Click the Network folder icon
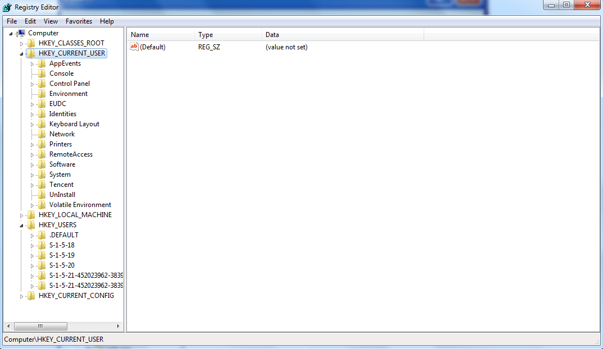This screenshot has width=603, height=349. click(x=42, y=134)
